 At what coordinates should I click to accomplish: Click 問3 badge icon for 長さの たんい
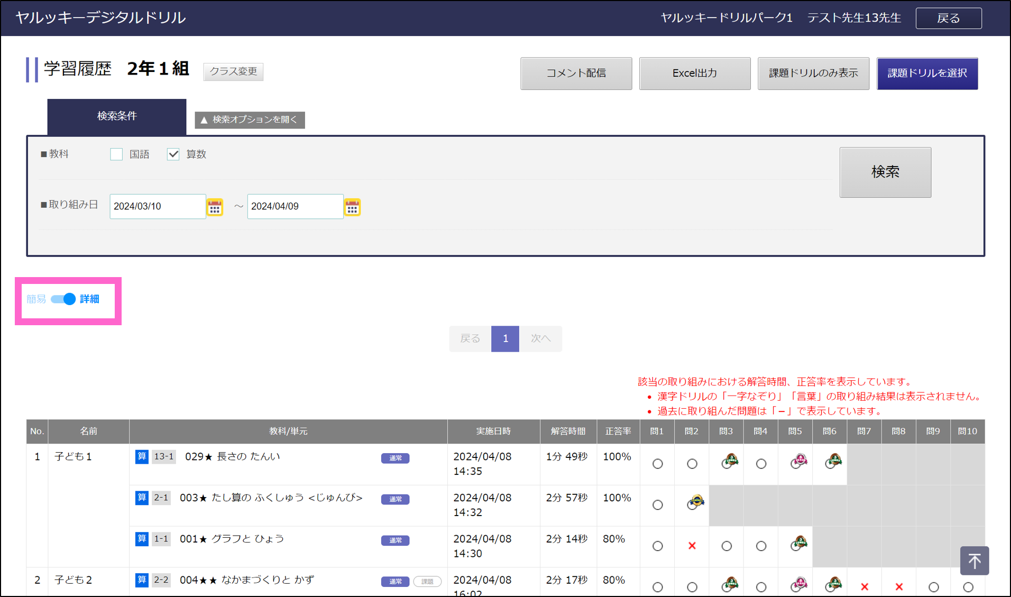point(730,461)
